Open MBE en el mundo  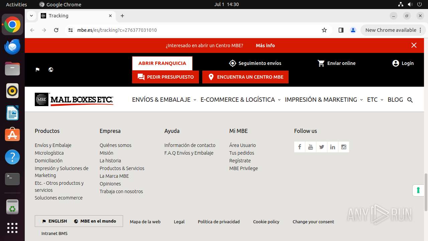click(x=95, y=221)
